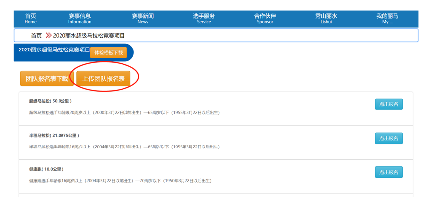
Task: Open 选手服务 Service menu
Action: coord(204,19)
